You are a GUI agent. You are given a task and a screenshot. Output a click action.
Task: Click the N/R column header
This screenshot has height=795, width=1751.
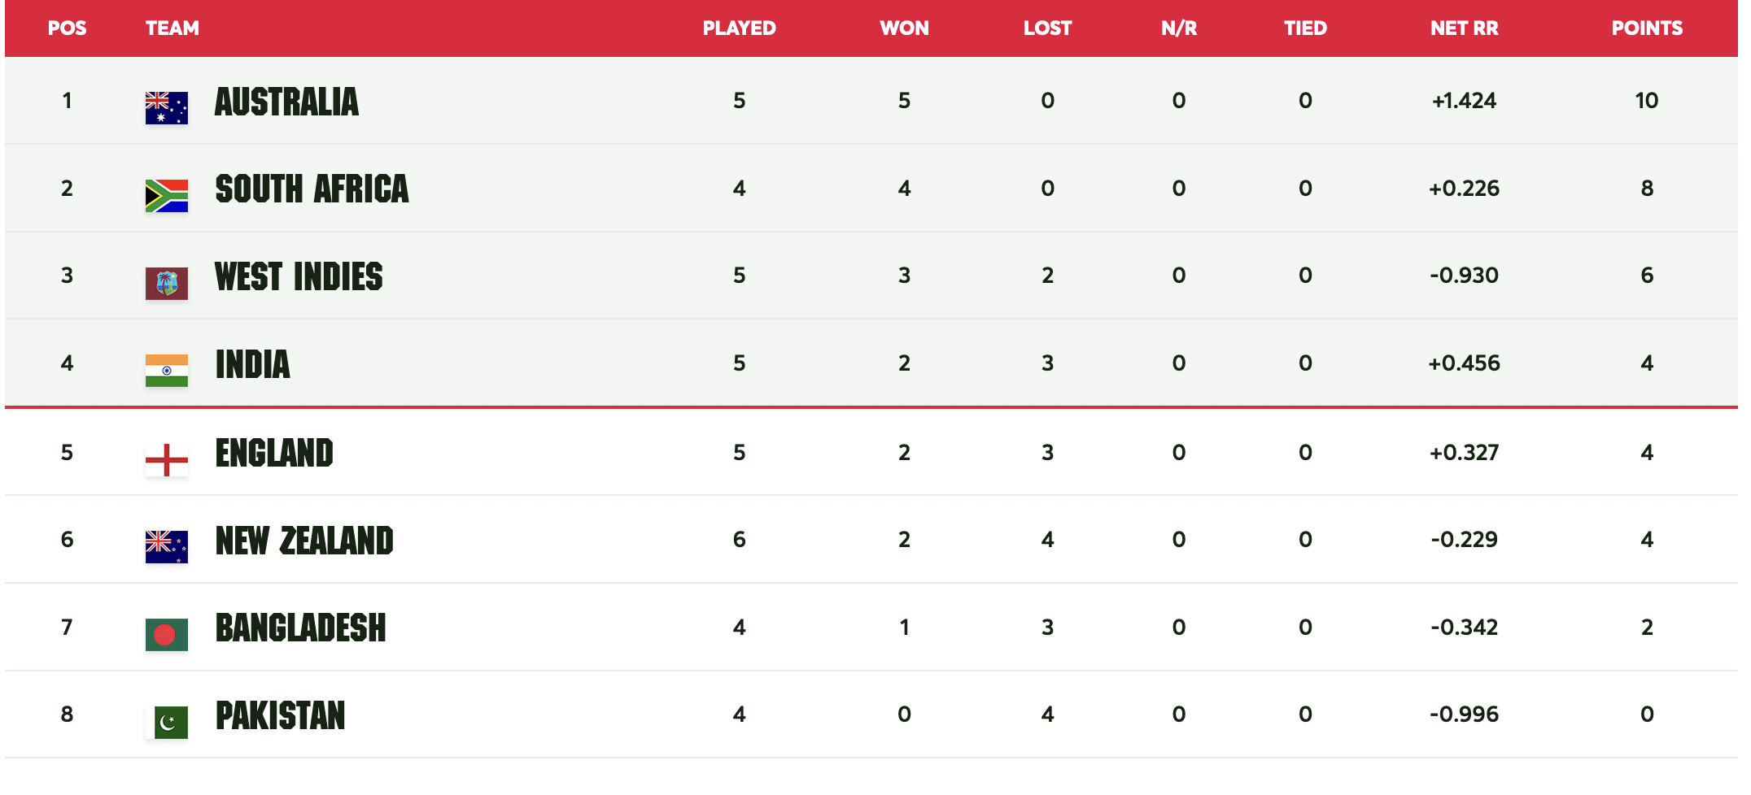tap(1178, 28)
